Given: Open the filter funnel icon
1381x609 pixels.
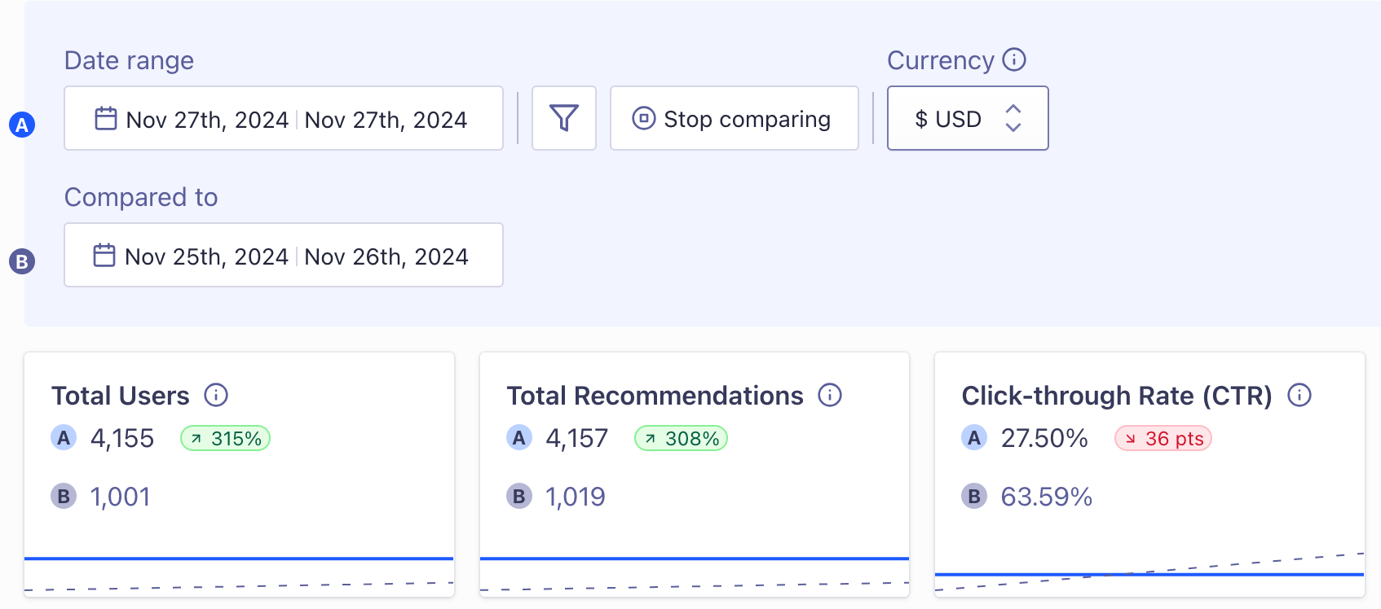Looking at the screenshot, I should click(564, 118).
